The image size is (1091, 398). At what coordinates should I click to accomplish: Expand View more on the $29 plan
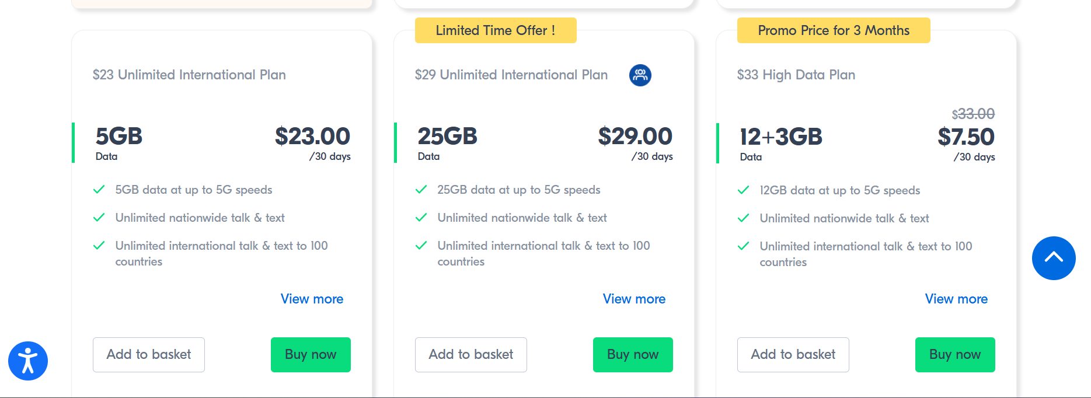tap(634, 299)
